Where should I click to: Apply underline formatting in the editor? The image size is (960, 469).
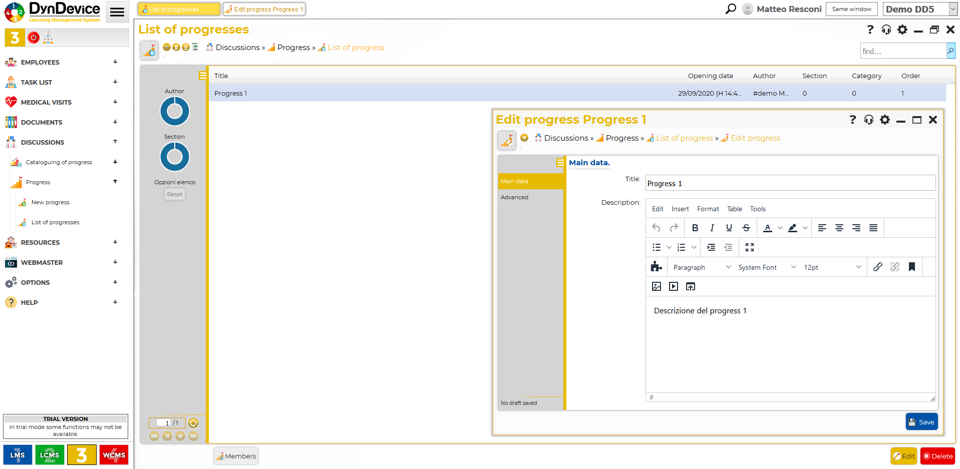[729, 228]
